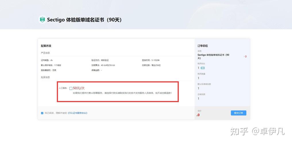This screenshot has height=143, width=292.
Task: Click the 50元/次 price label
Action: point(79,88)
